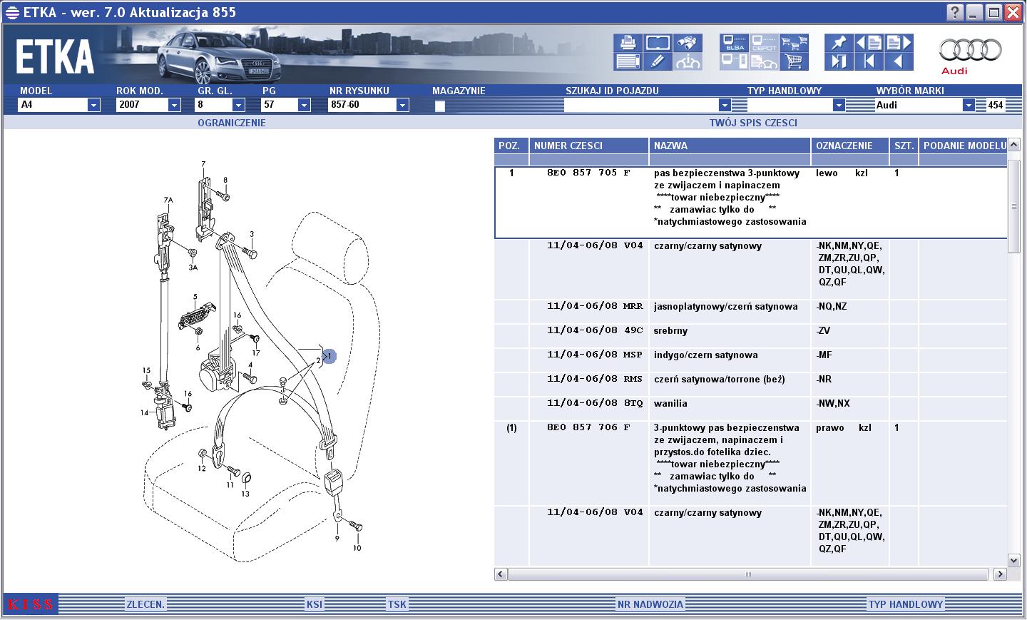
Task: Click the NR NADWOZIA button
Action: pos(650,604)
